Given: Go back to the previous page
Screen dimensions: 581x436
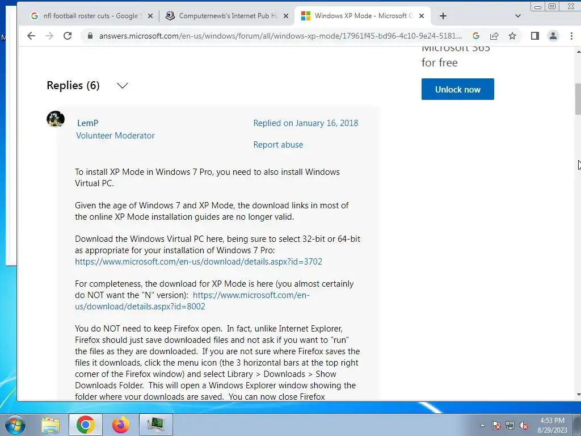Looking at the screenshot, I should (x=31, y=36).
